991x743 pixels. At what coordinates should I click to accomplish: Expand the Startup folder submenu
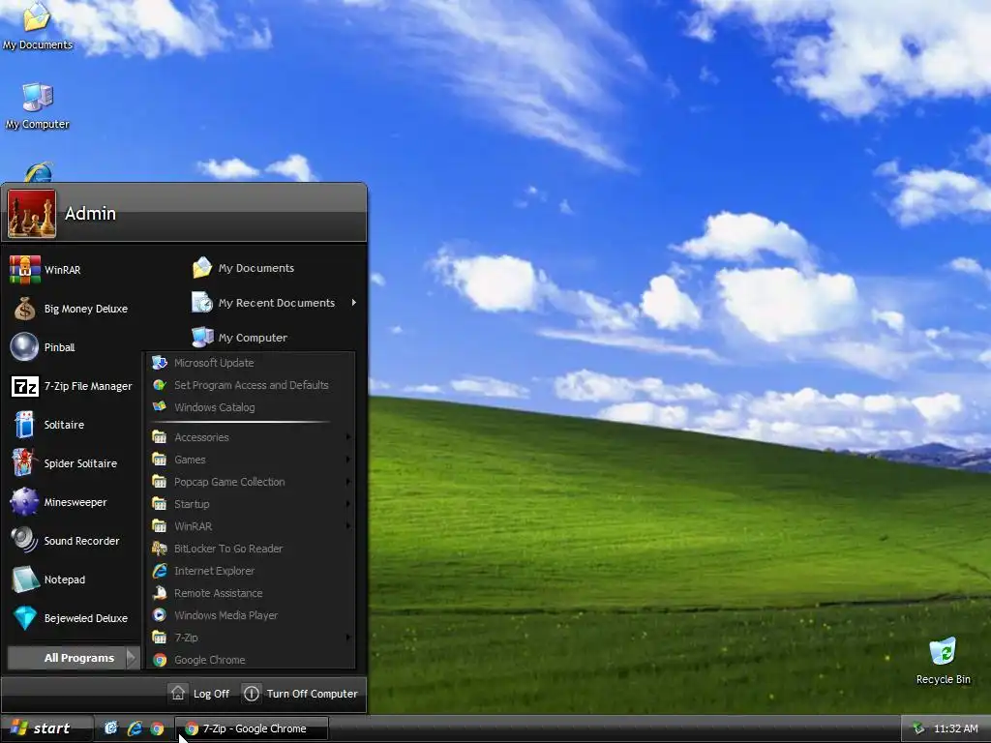click(251, 503)
